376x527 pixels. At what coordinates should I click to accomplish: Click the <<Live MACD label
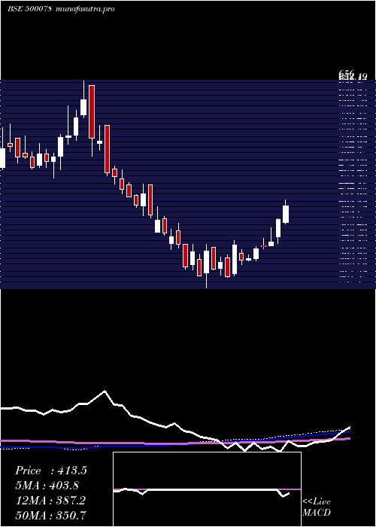(x=317, y=507)
